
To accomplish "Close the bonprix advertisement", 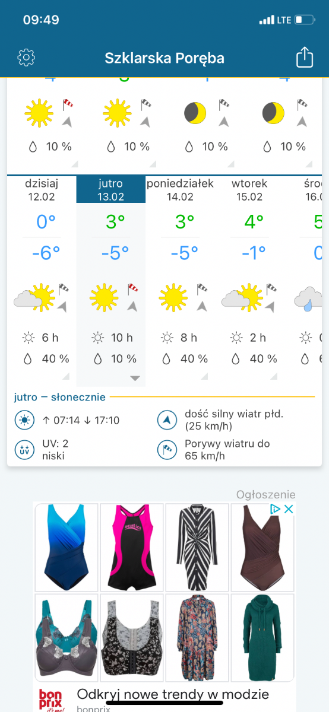I will pyautogui.click(x=289, y=509).
